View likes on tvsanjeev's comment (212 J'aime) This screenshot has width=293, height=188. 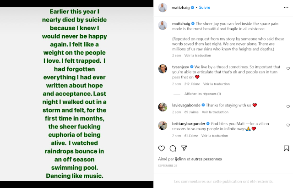(x=191, y=84)
